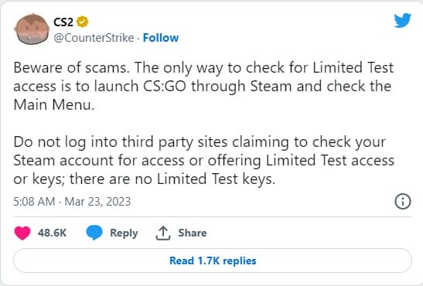Click the CS2 display name
The image size is (423, 286).
click(x=63, y=22)
